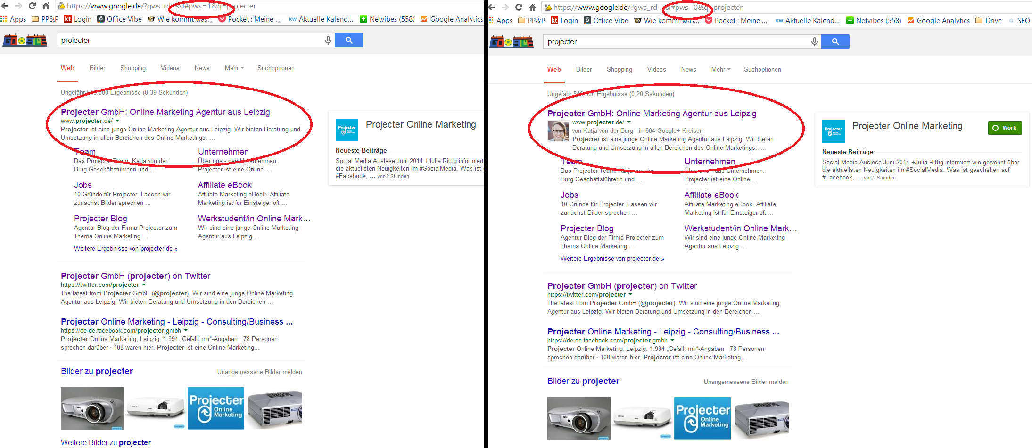Open the Login bookmark in the left window

(78, 19)
